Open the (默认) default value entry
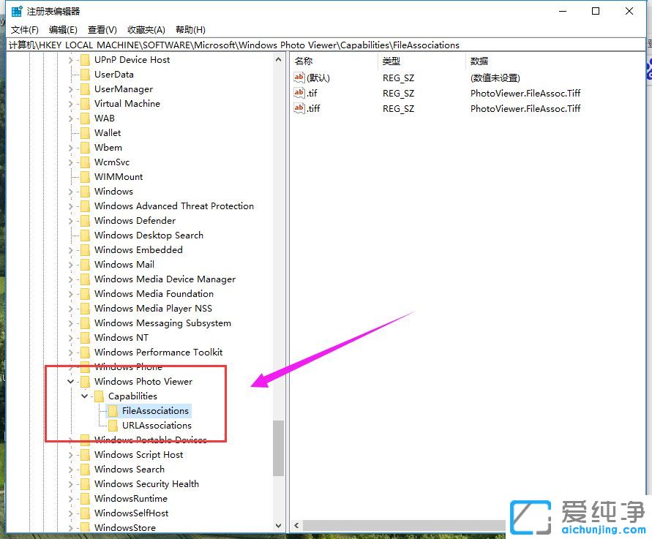Screen dimensions: 652x539 (x=317, y=78)
